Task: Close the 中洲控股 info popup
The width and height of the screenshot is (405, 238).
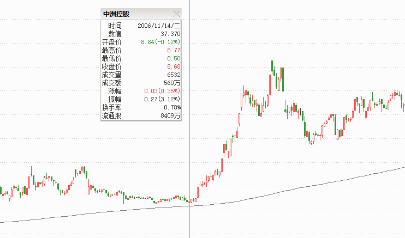Action: pos(176,14)
